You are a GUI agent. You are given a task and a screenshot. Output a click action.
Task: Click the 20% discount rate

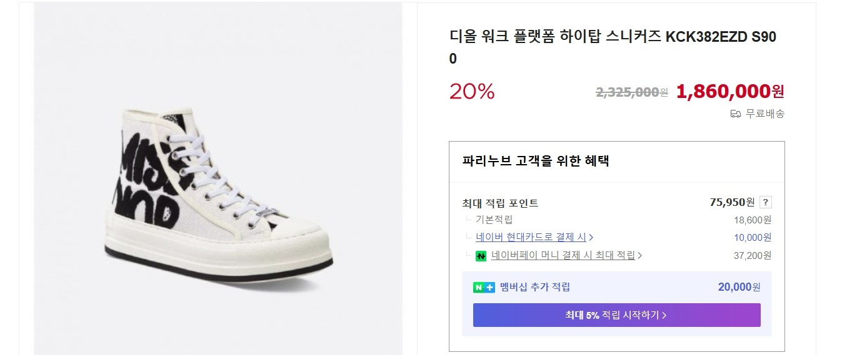click(x=472, y=92)
